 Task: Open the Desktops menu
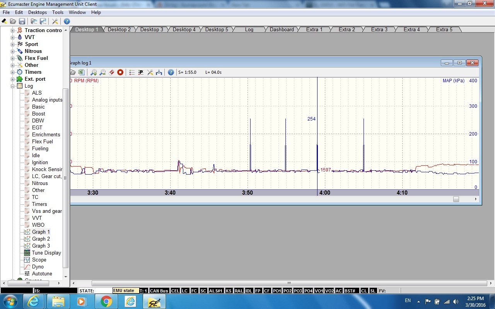point(37,12)
